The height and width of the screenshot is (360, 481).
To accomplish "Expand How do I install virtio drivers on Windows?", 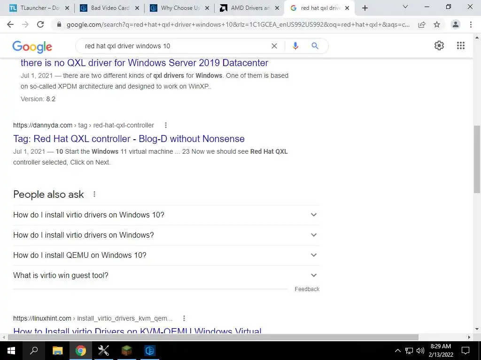I will (166, 235).
